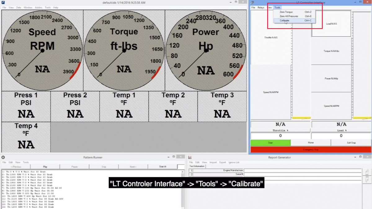Click the Engine Manufacturer input field
The width and height of the screenshot is (372, 209).
click(303, 170)
